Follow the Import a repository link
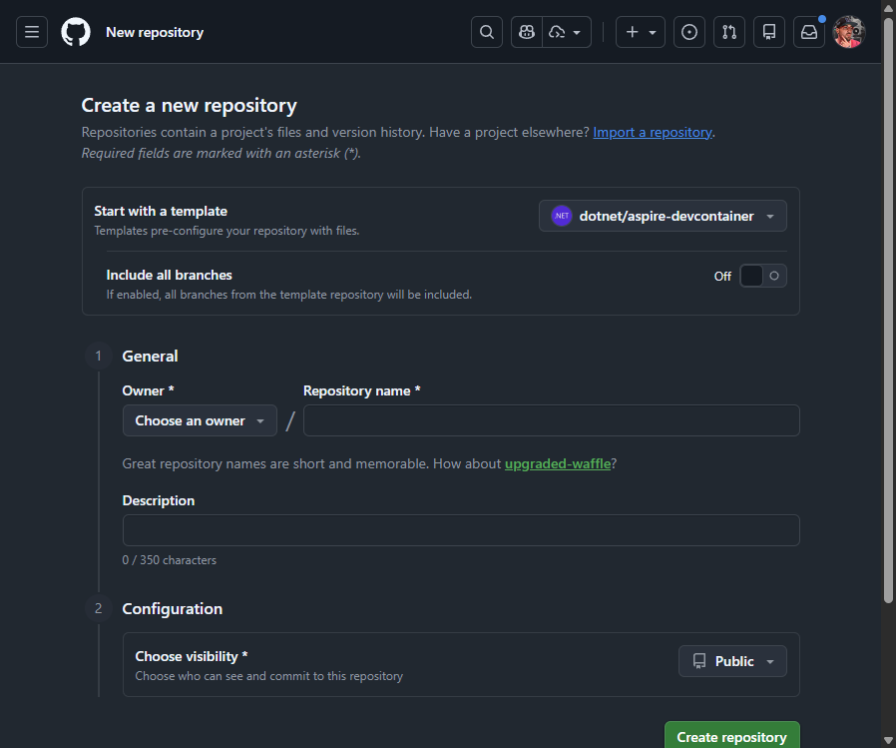 coord(652,131)
